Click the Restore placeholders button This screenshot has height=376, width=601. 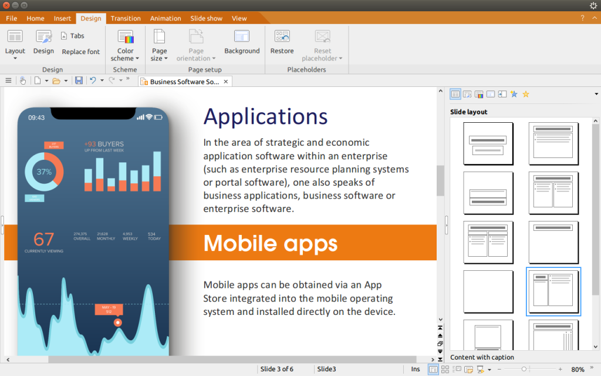(282, 45)
